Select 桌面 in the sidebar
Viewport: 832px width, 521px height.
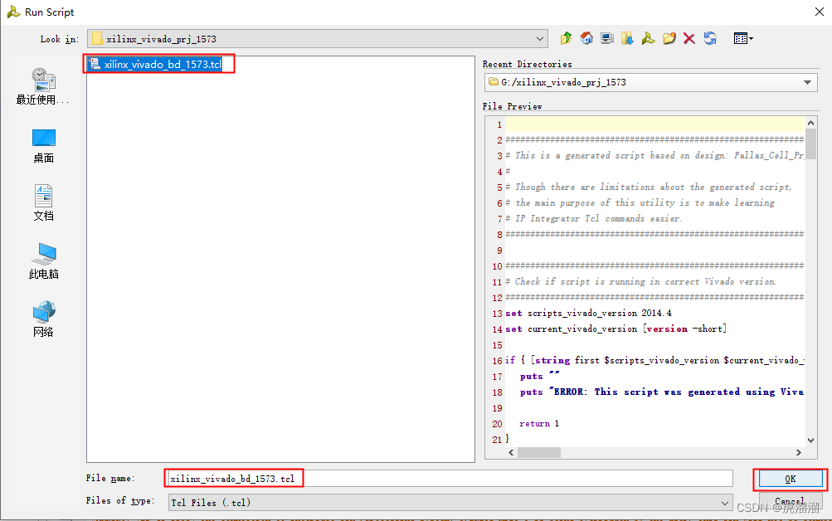(43, 146)
